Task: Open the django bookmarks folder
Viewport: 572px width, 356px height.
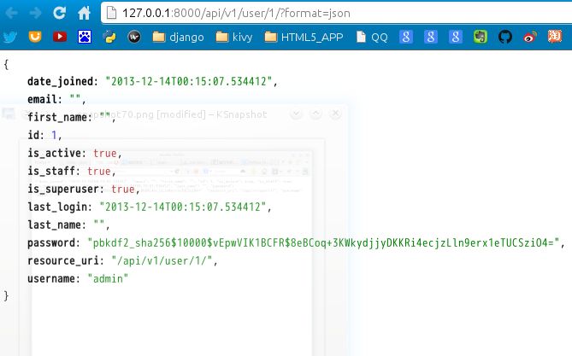Action: (x=179, y=37)
